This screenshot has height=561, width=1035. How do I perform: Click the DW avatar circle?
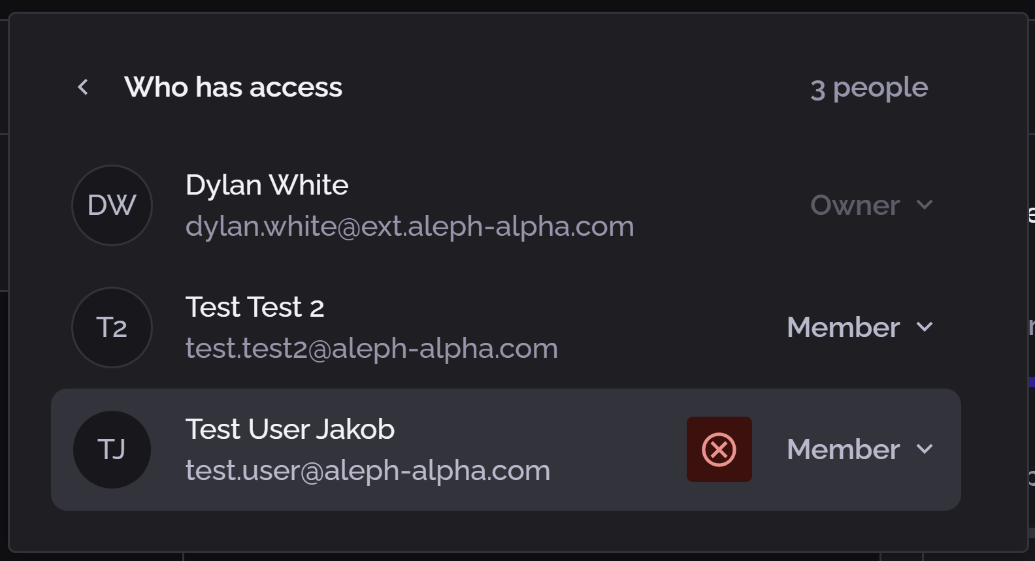click(x=112, y=205)
